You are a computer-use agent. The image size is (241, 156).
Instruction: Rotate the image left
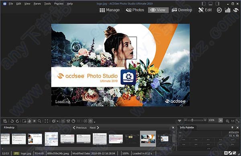[12, 121]
